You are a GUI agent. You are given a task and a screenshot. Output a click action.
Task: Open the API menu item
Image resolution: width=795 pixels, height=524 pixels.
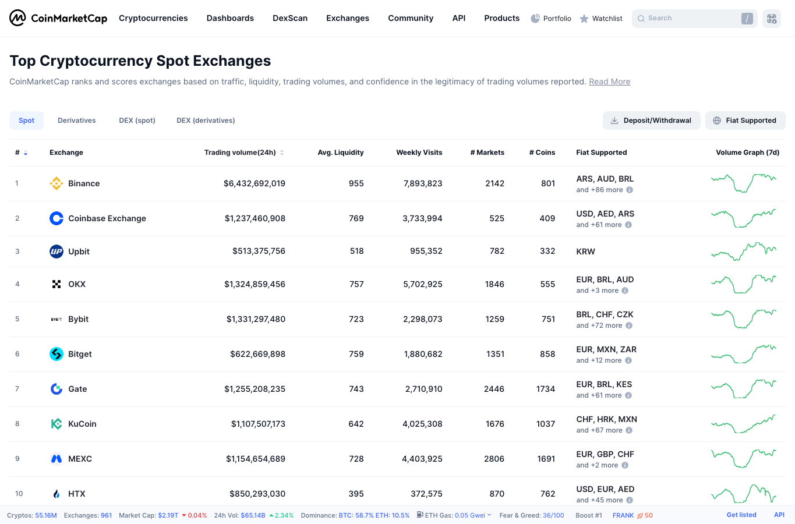click(x=459, y=18)
